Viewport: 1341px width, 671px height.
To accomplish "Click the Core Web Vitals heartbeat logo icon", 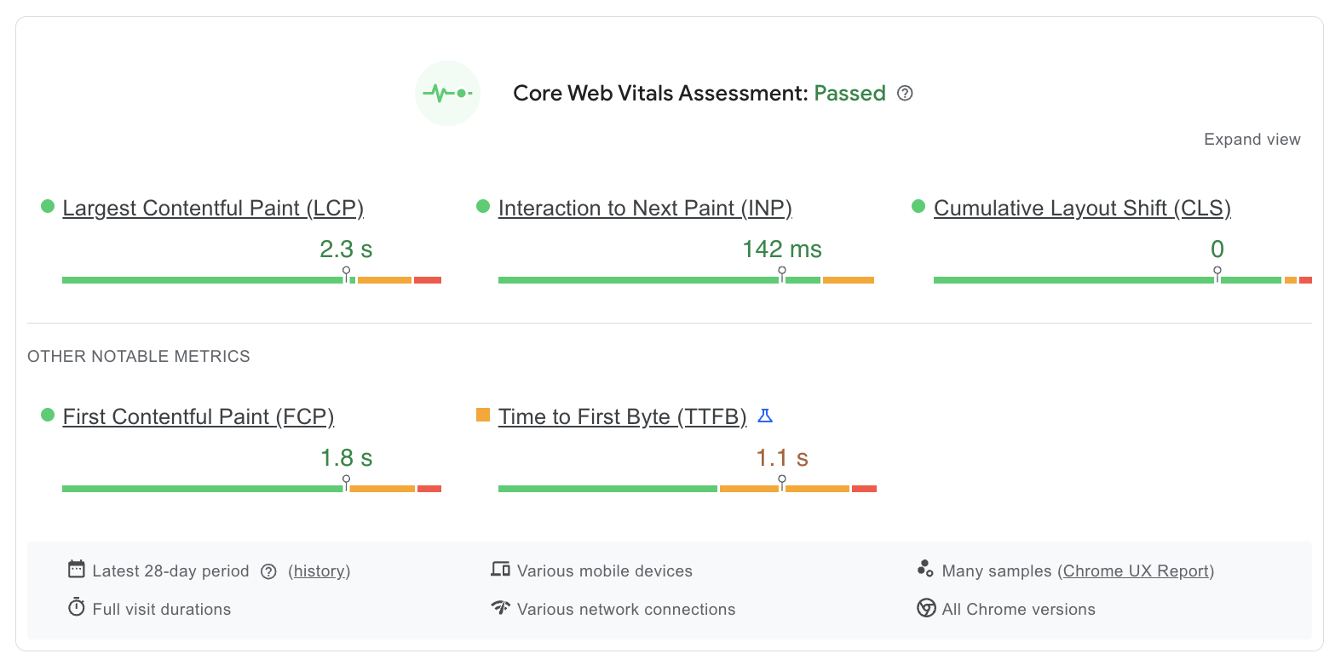I will coord(447,93).
